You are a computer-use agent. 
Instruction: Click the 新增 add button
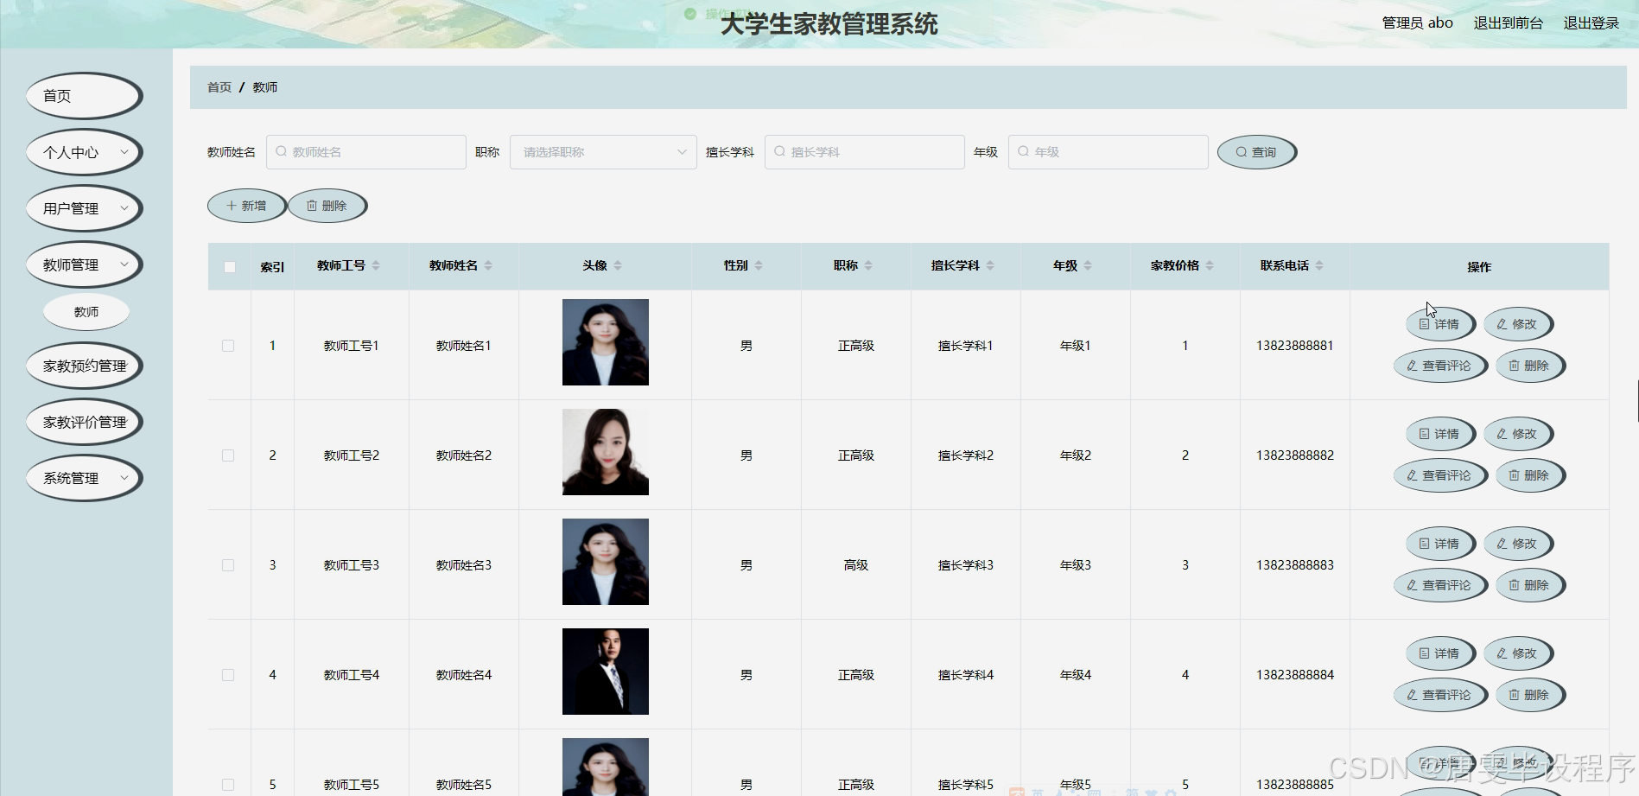click(x=246, y=206)
